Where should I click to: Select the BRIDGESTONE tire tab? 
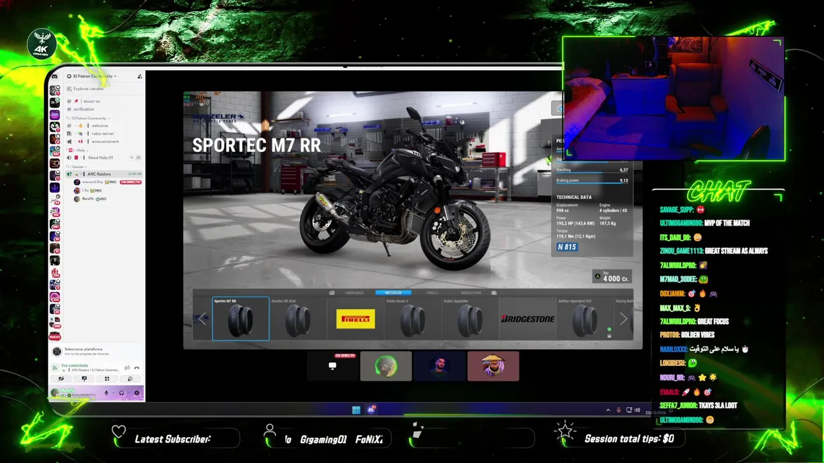[x=471, y=293]
